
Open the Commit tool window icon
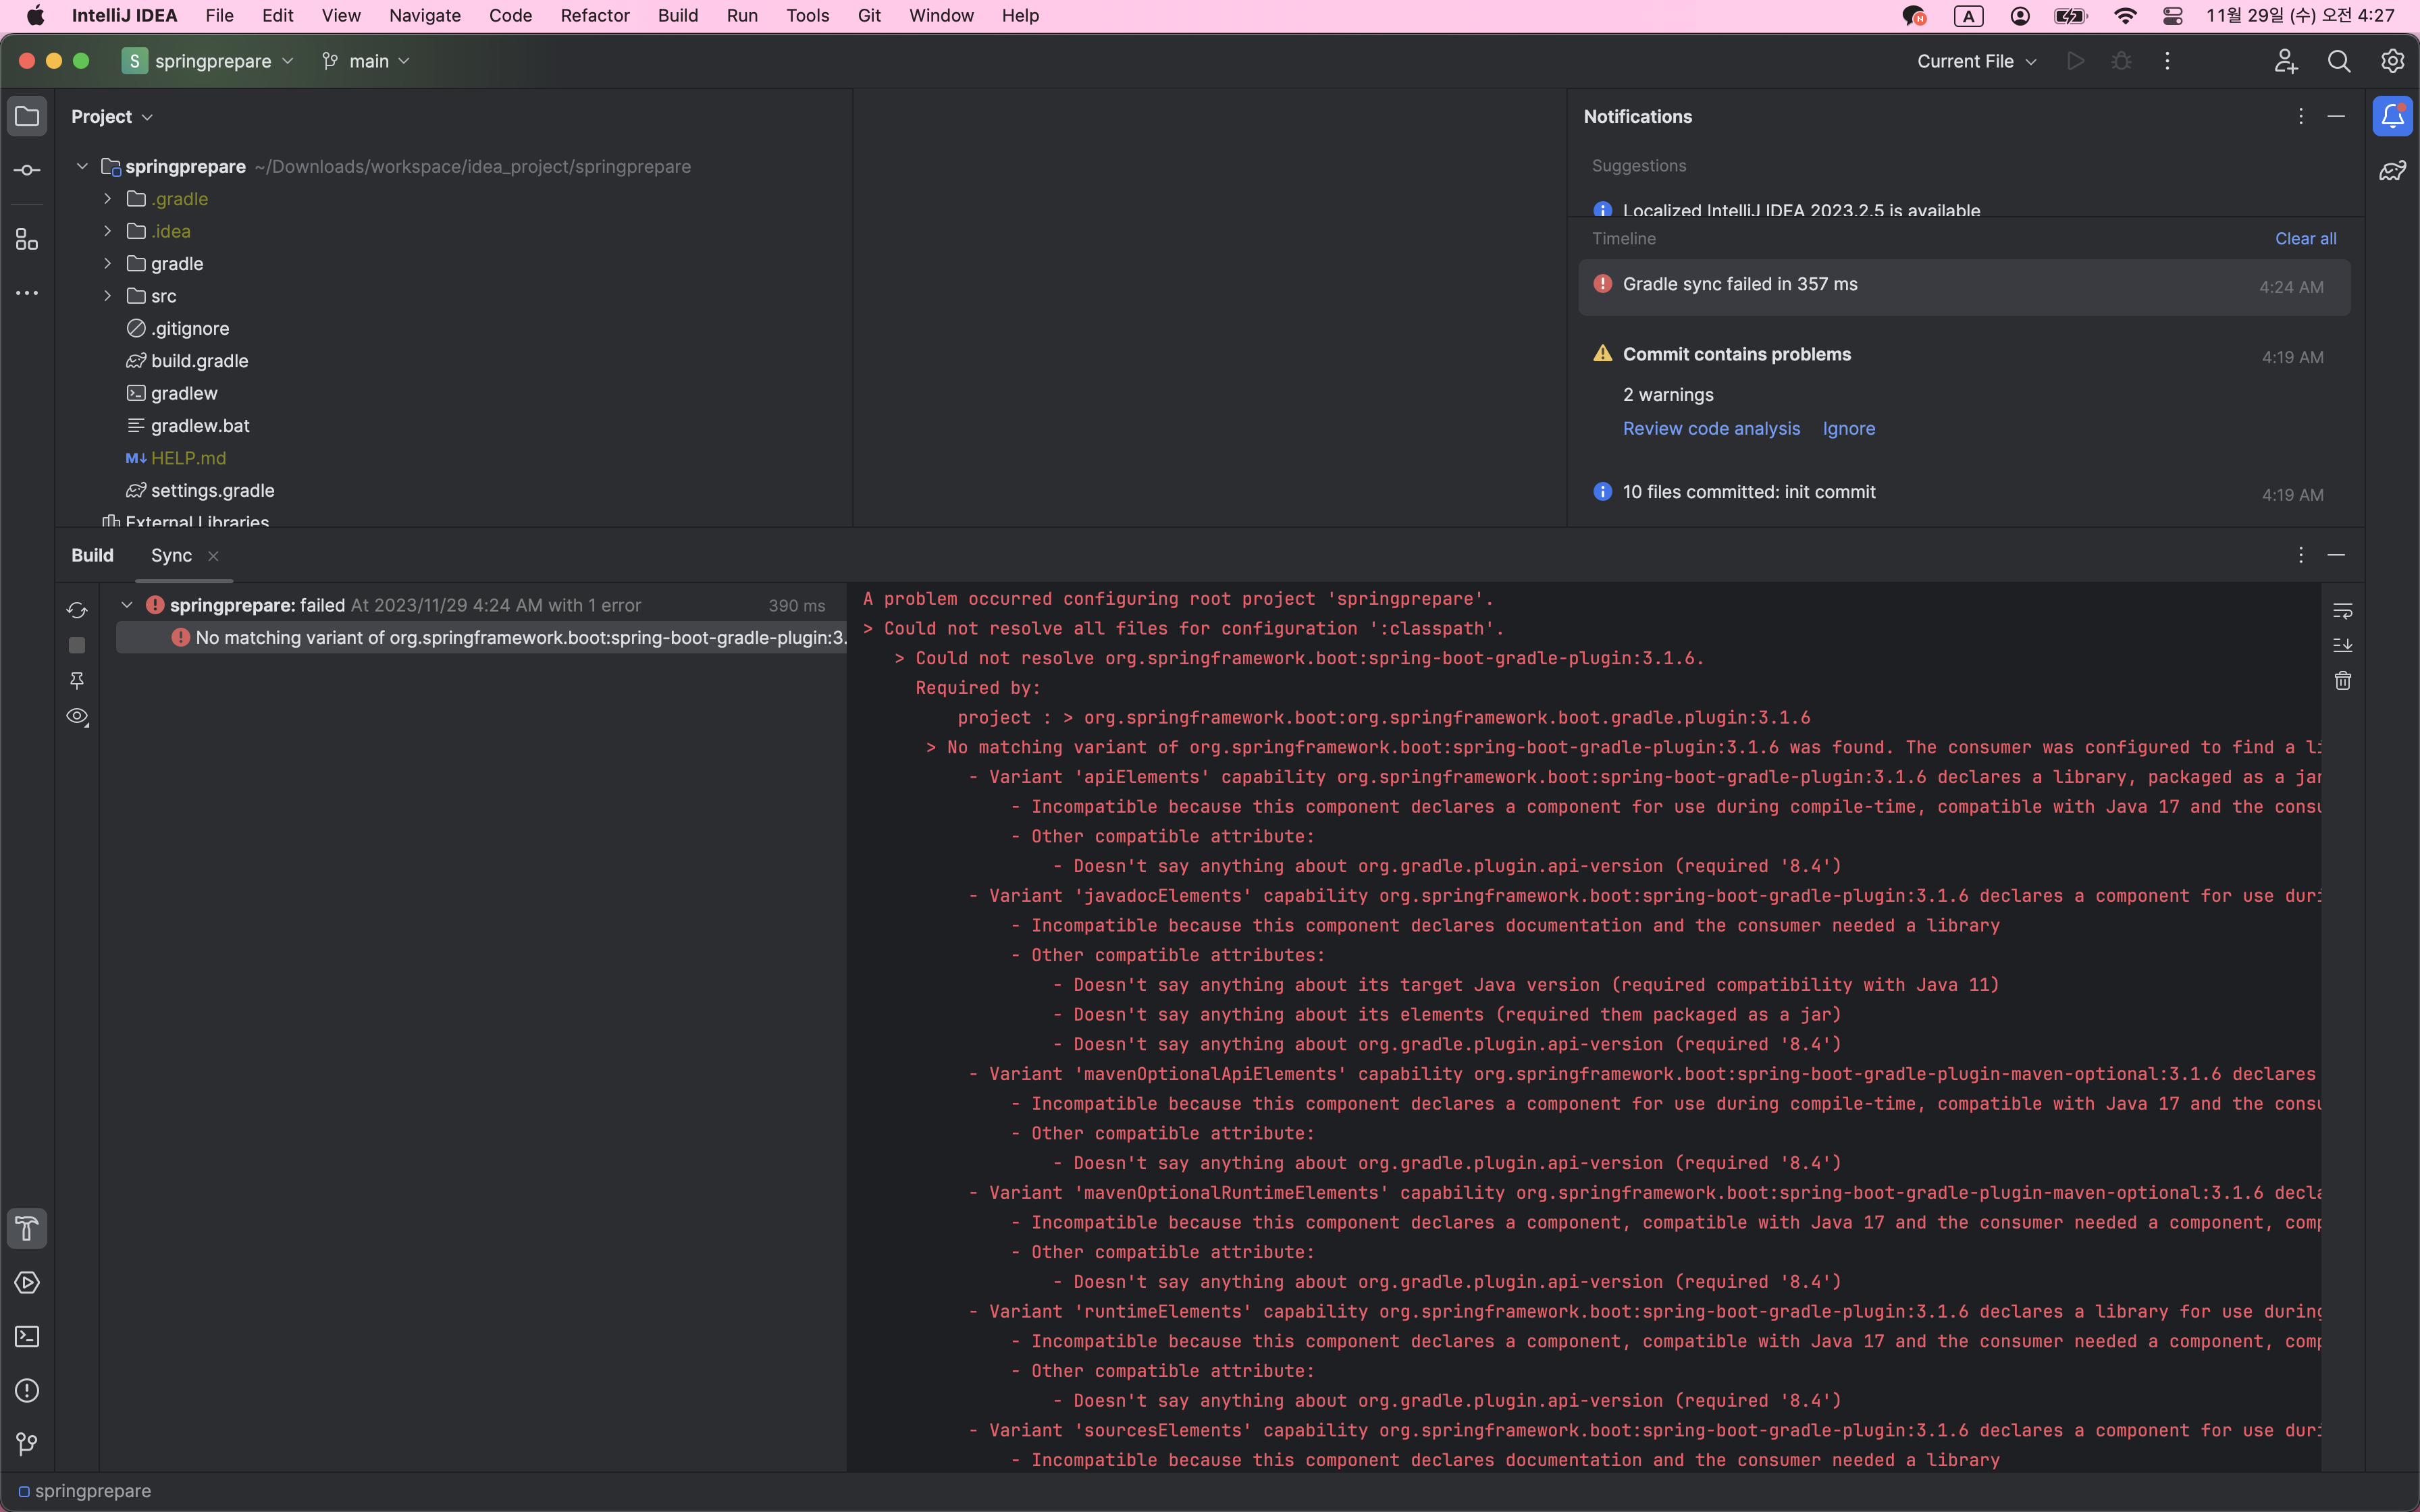(x=27, y=171)
